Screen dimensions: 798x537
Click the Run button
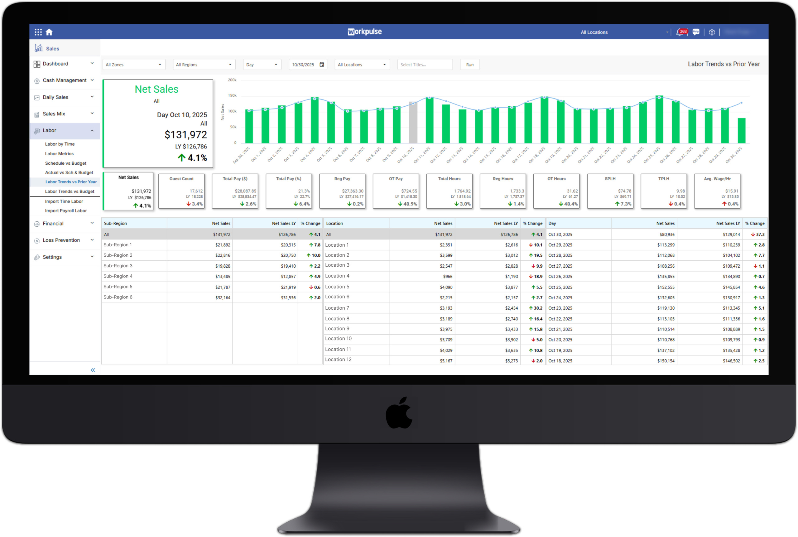pos(470,64)
